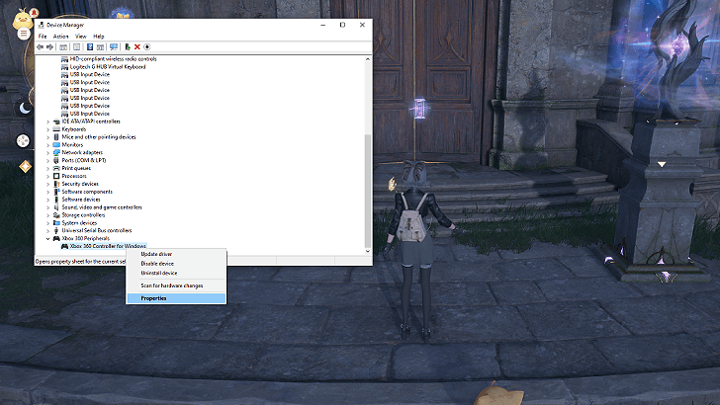Click the Properties sheet toolbar icon

tap(77, 46)
